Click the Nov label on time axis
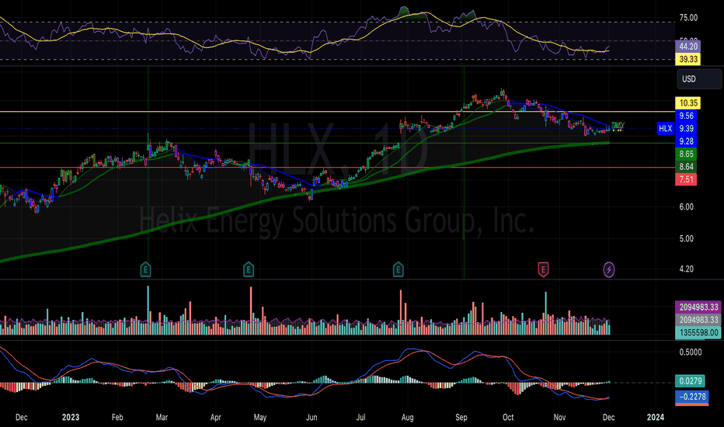Viewport: 724px width, 427px height. click(x=559, y=417)
